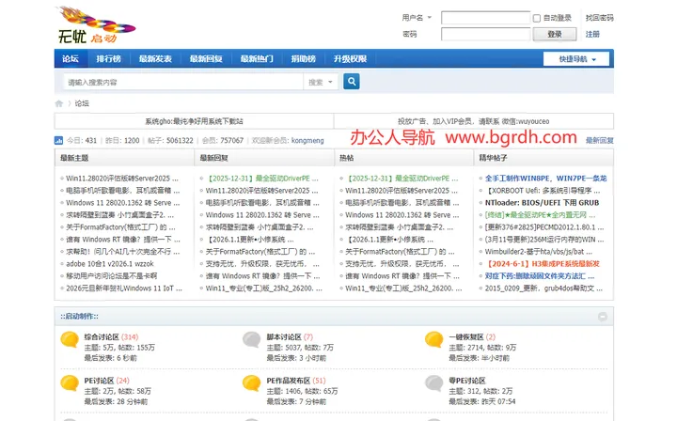The width and height of the screenshot is (677, 421).
Task: Click the 注册 link
Action: 592,34
